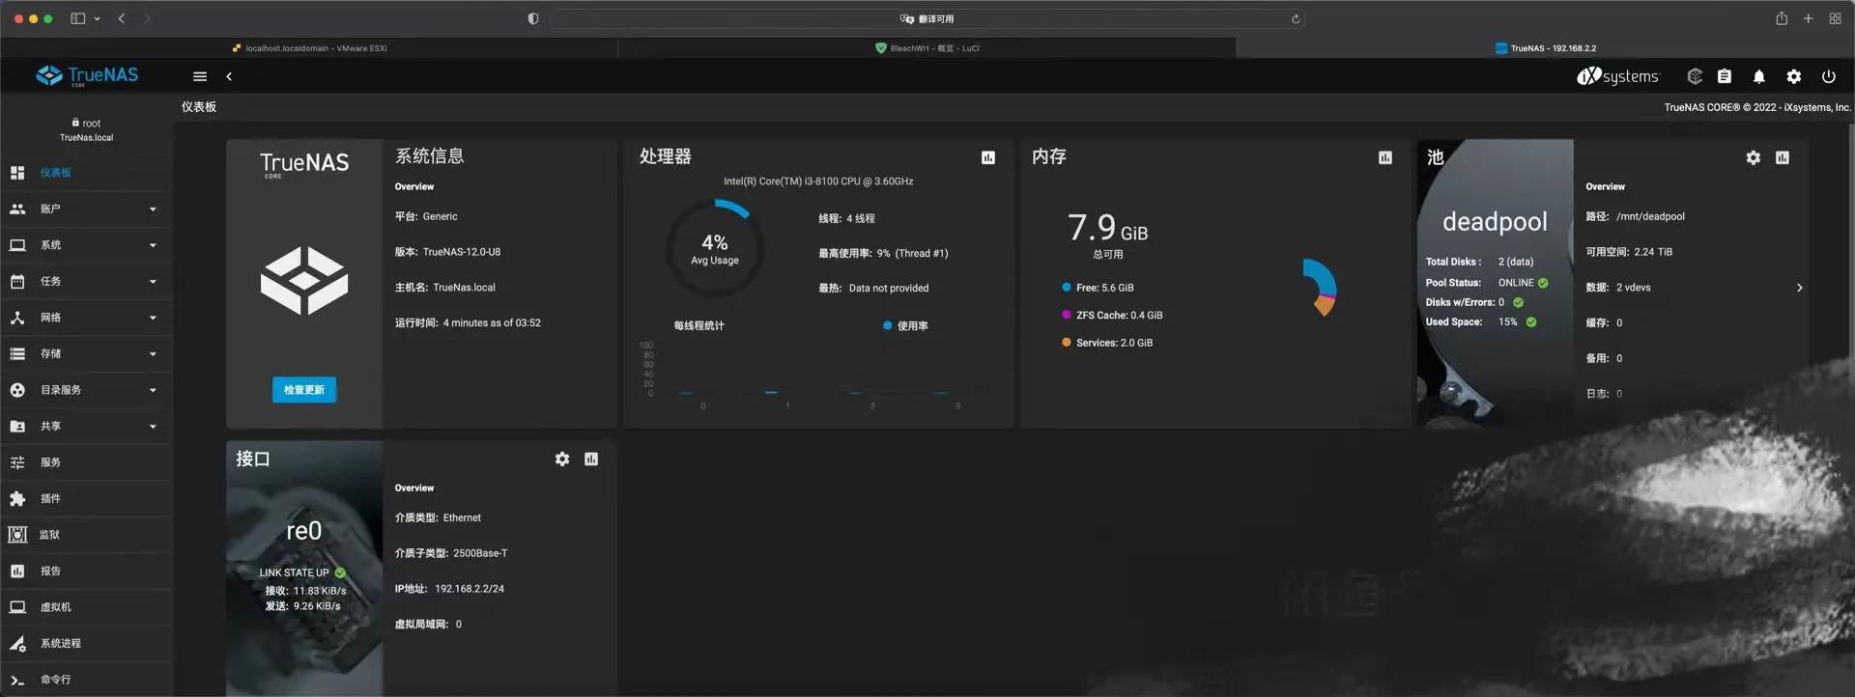Show the browser tab overview
1855x697 pixels.
pos(1835,18)
